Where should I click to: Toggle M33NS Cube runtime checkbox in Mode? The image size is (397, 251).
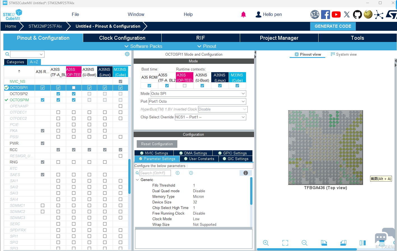pos(237,86)
